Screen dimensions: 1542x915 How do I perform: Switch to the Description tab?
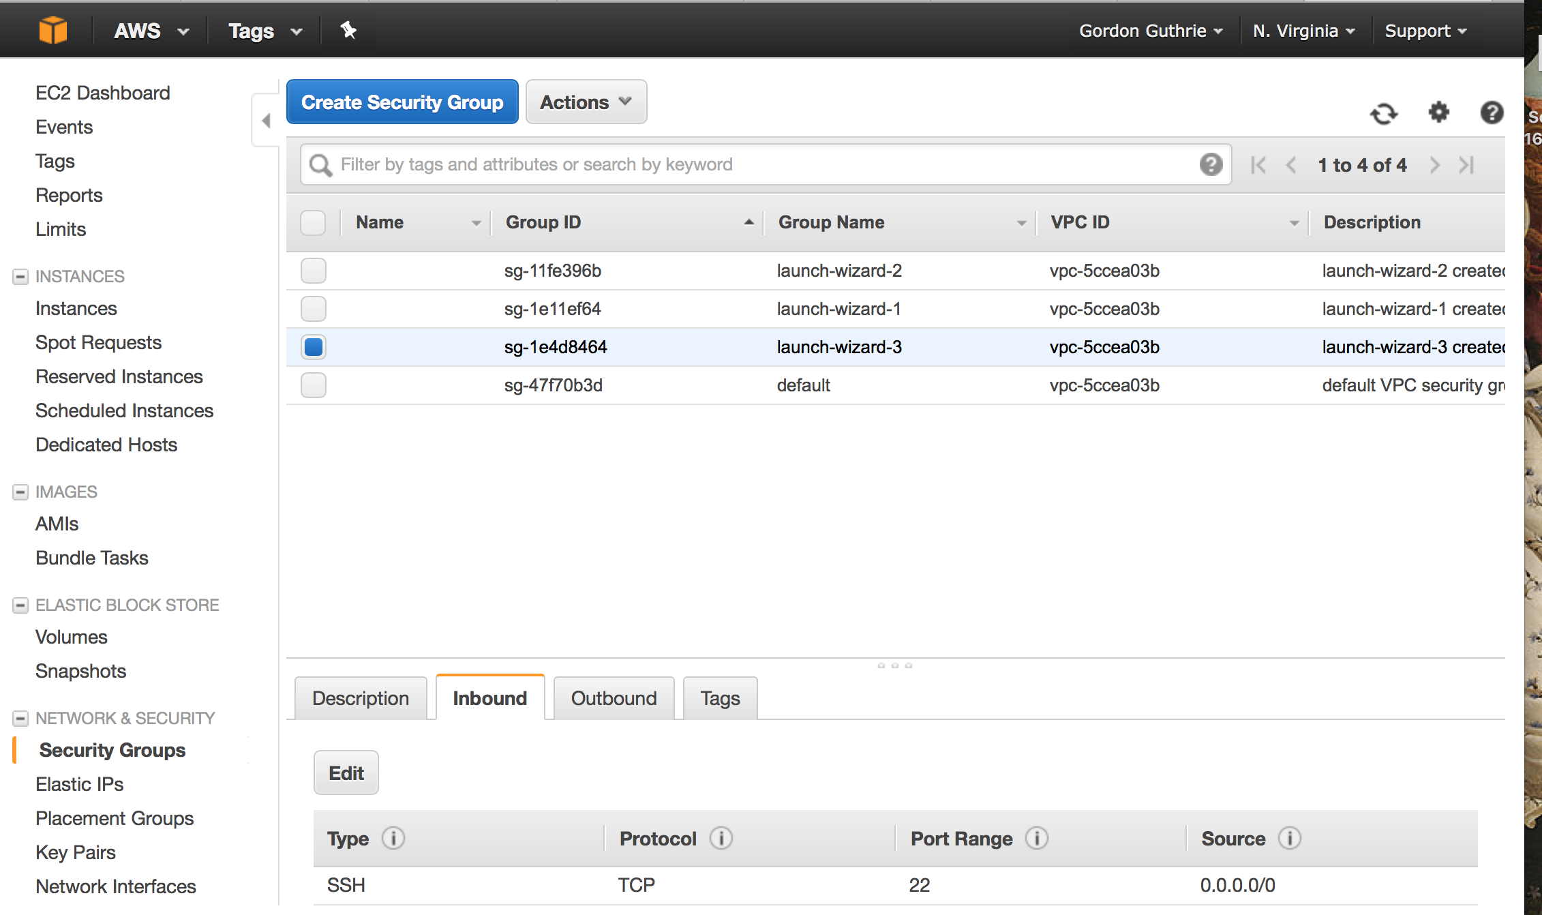(x=361, y=698)
